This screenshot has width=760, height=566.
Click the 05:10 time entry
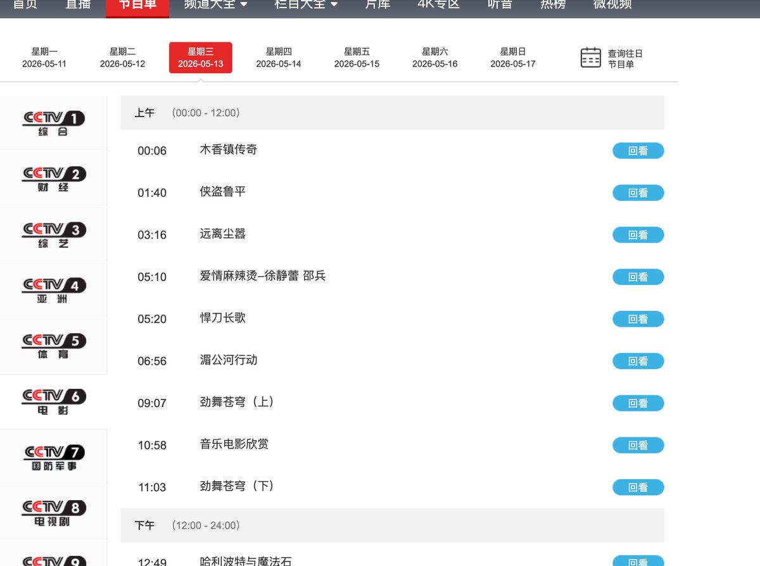pos(152,277)
